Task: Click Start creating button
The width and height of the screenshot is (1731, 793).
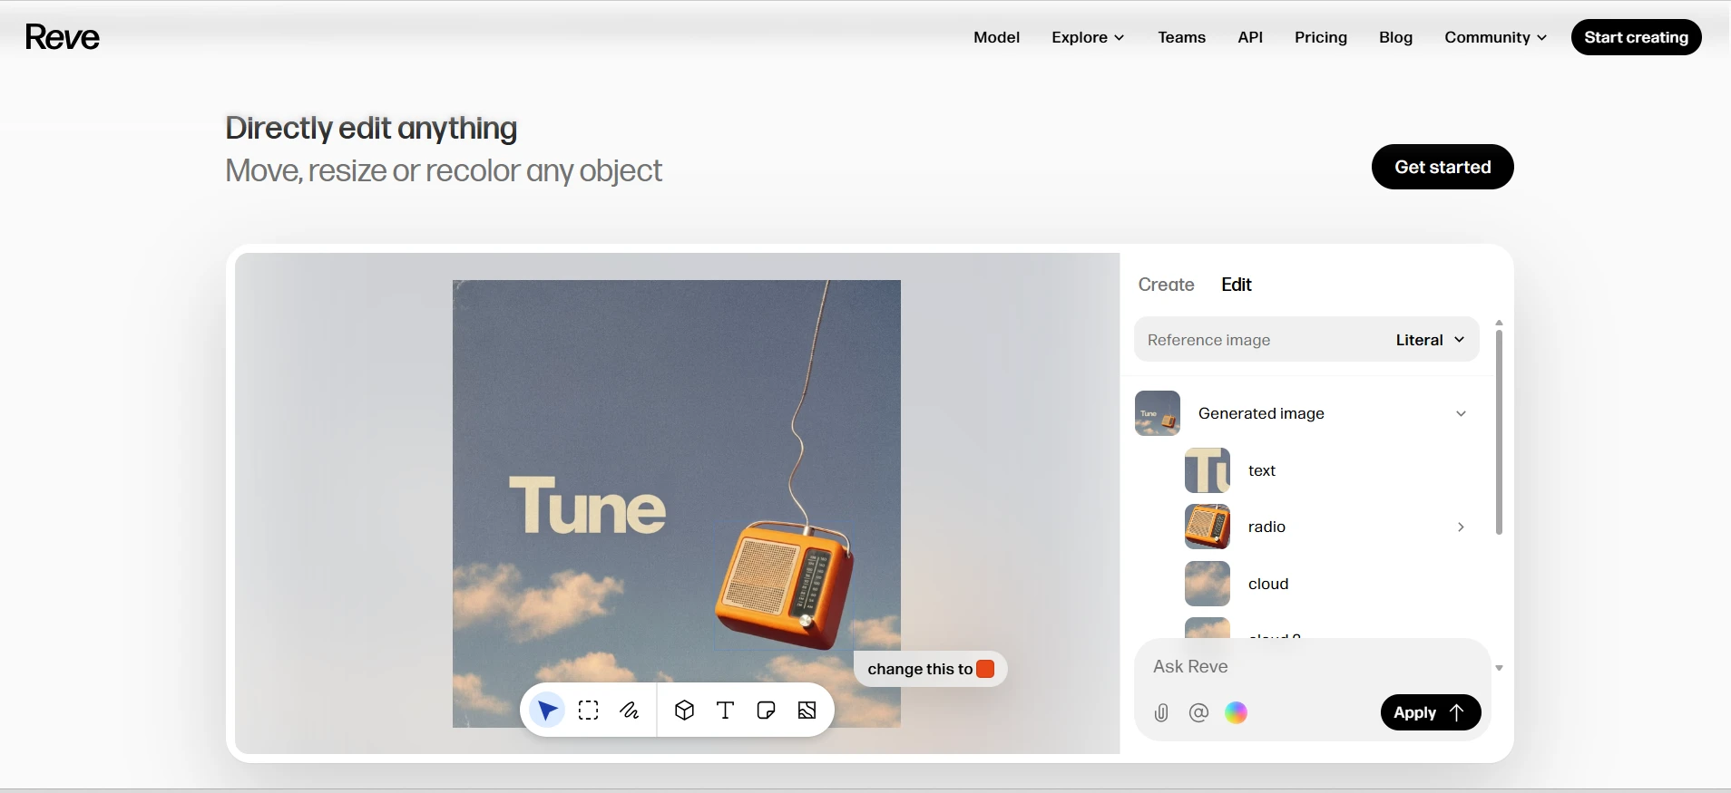Action: pyautogui.click(x=1636, y=37)
